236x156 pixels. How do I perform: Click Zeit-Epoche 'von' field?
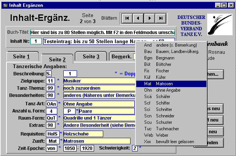52,148
